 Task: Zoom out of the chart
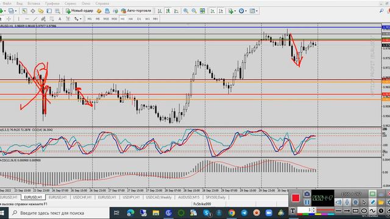[x=194, y=11]
